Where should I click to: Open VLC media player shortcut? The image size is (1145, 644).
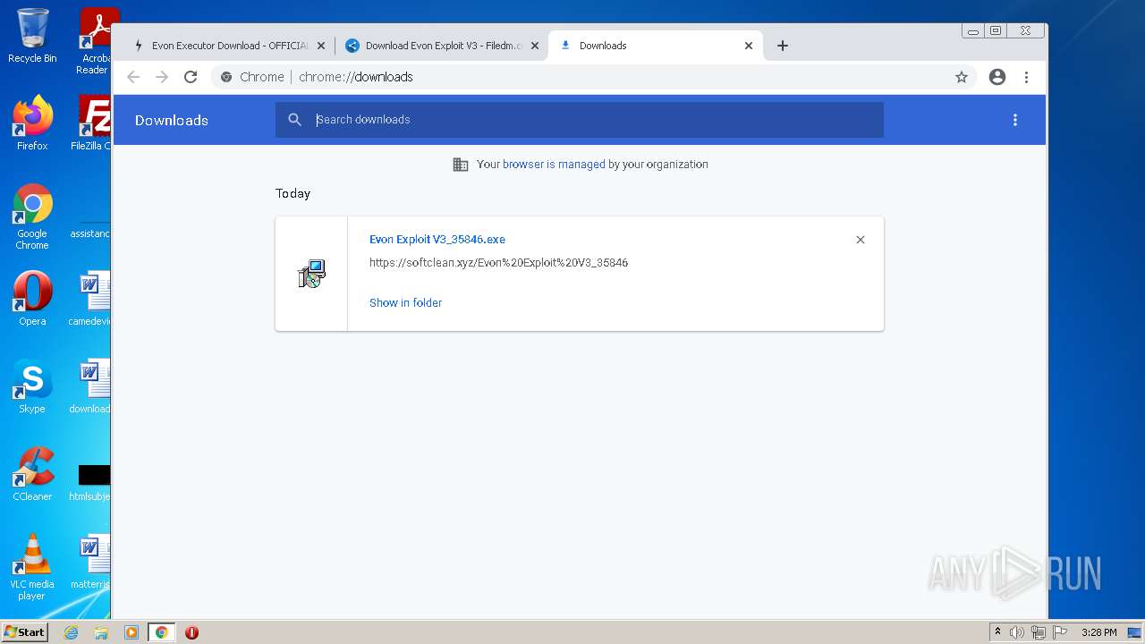(32, 567)
